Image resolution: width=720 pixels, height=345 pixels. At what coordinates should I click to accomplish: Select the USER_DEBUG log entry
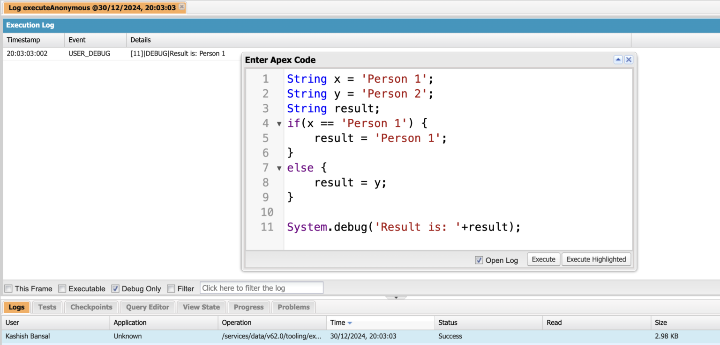coord(89,53)
